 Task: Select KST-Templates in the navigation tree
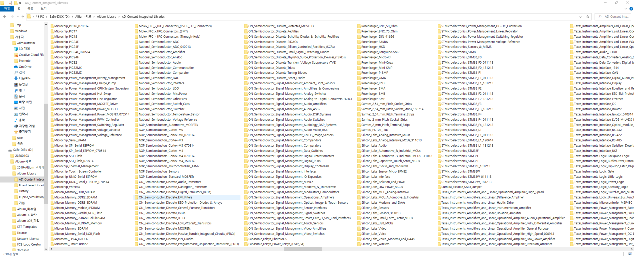(x=24, y=227)
